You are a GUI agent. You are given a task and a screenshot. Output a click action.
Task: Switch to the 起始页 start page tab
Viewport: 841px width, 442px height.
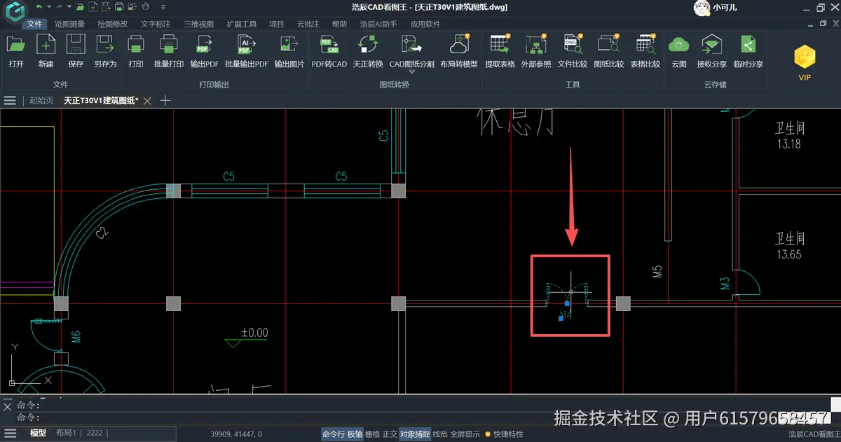[x=41, y=100]
